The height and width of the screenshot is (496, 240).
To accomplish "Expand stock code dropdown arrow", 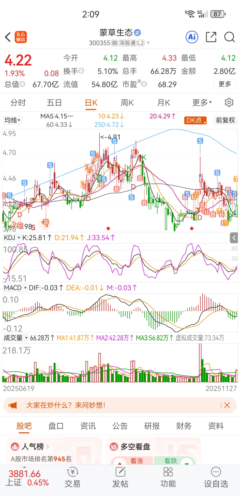I will 148,43.
